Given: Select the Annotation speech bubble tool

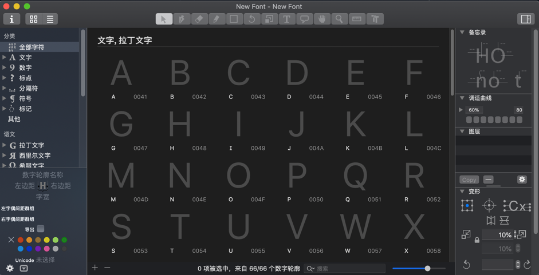Looking at the screenshot, I should [304, 19].
